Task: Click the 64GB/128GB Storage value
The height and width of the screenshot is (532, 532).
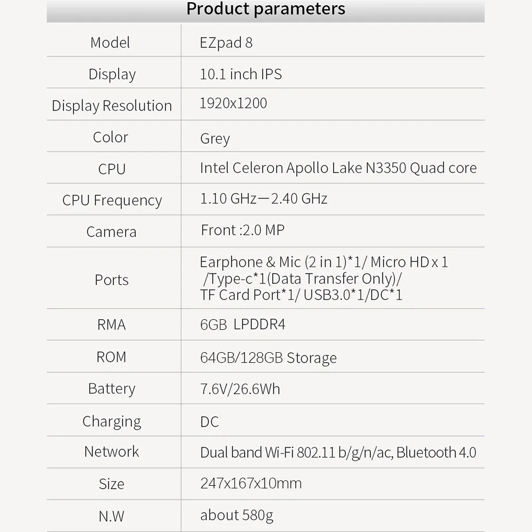Action: coord(268,358)
